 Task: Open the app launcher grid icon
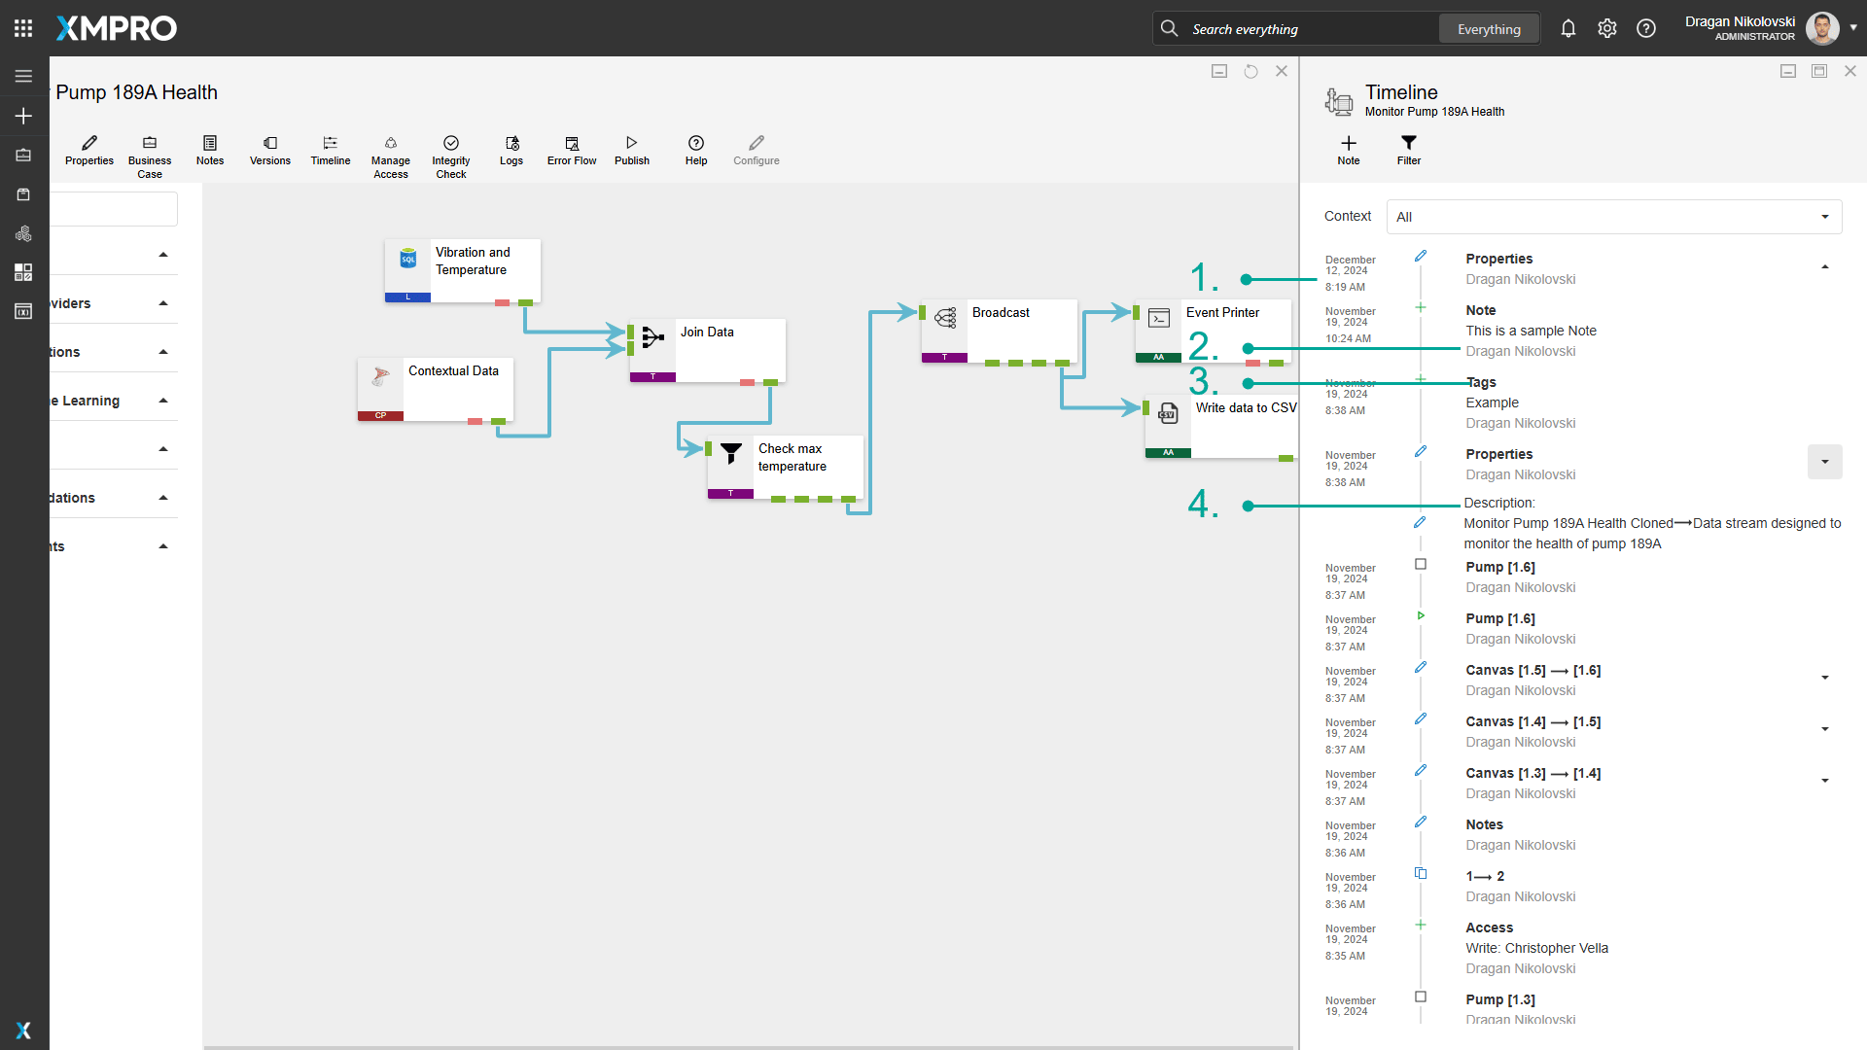[x=23, y=28]
